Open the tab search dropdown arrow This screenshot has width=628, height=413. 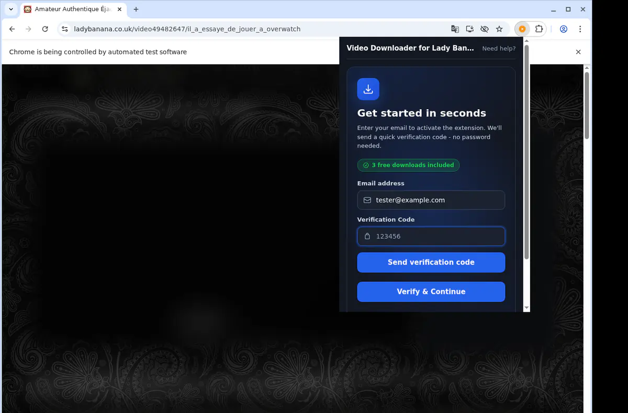point(11,9)
